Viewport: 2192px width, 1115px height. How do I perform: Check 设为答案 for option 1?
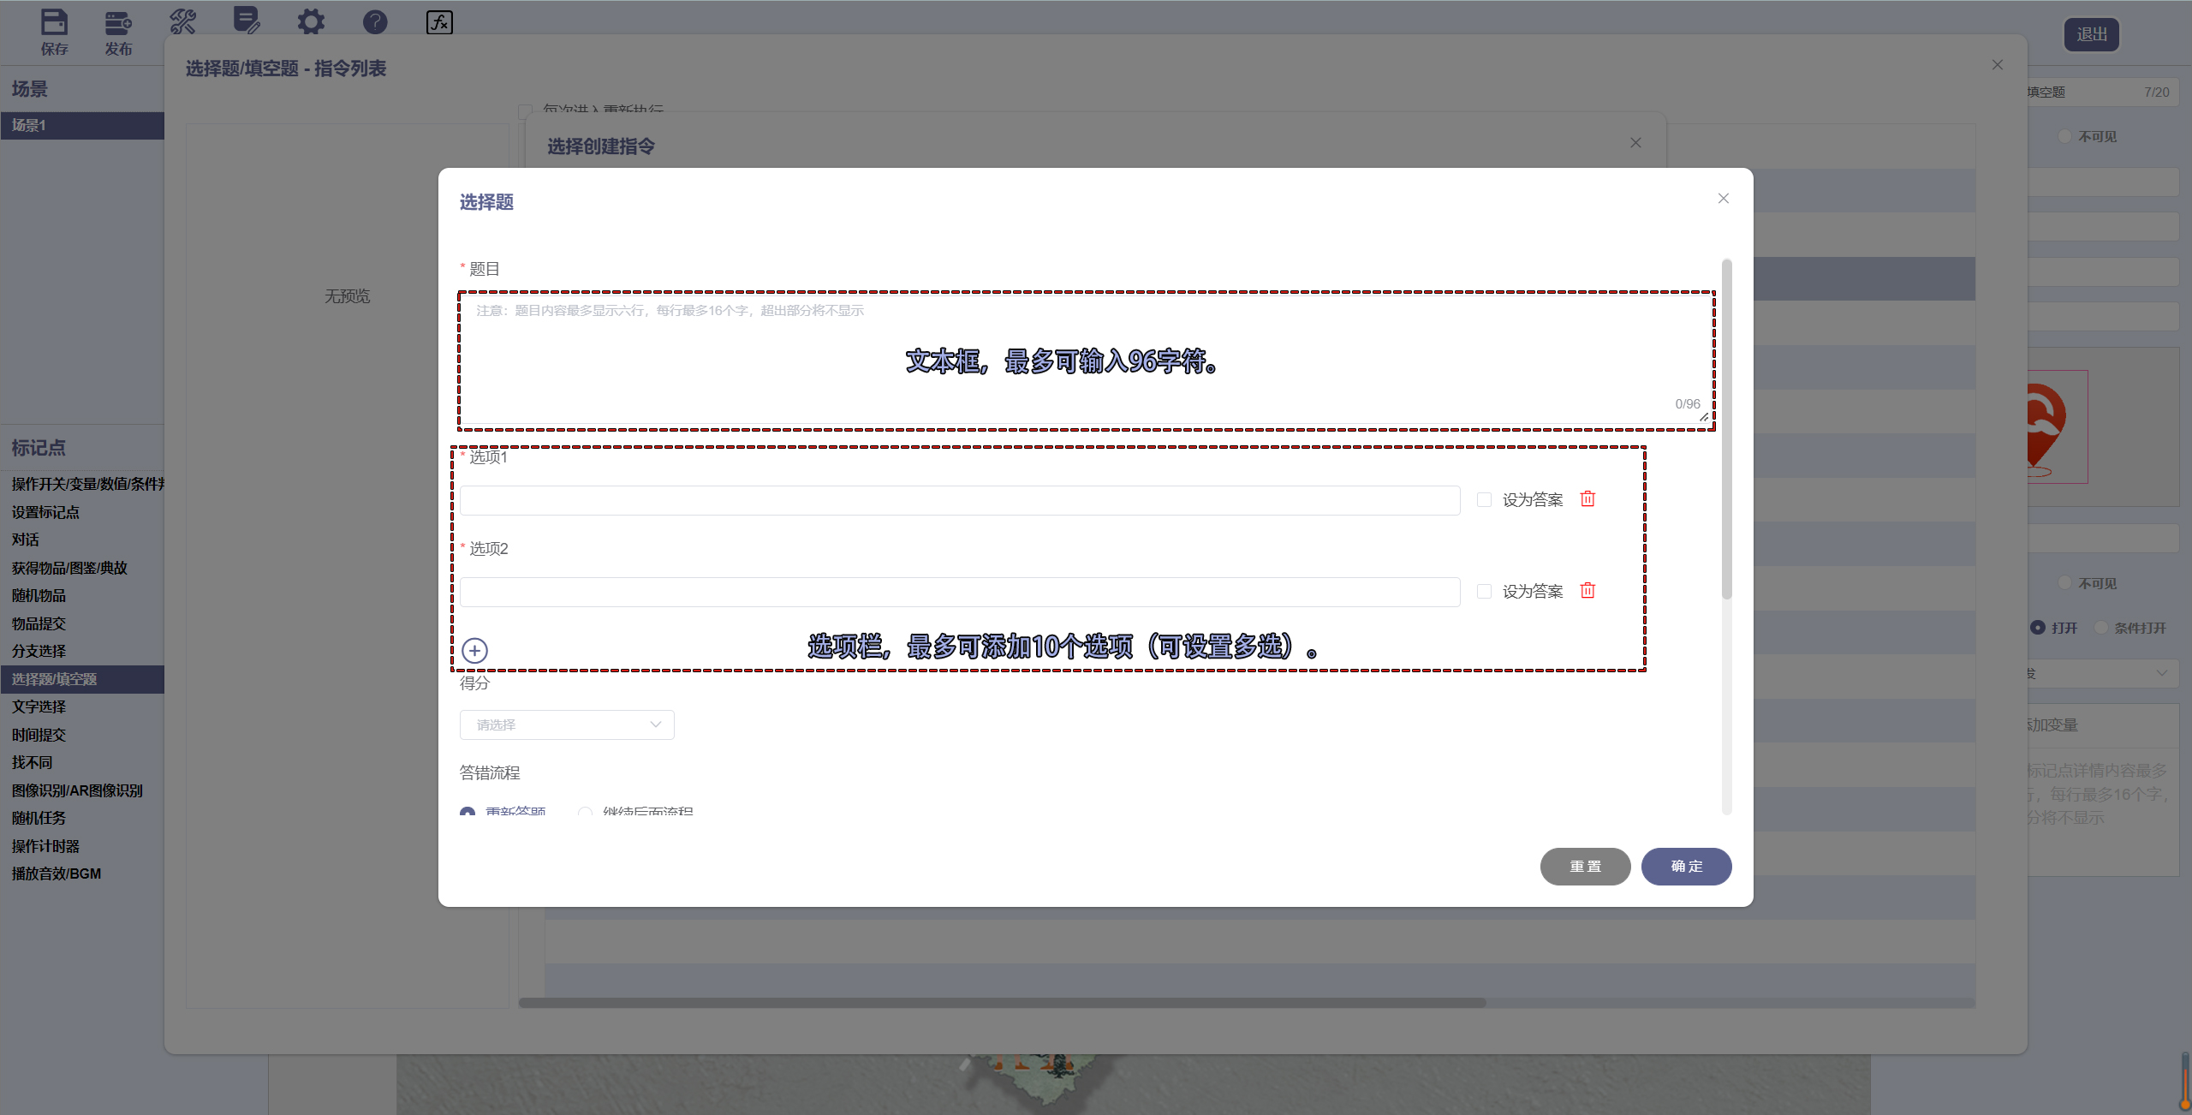pyautogui.click(x=1484, y=499)
